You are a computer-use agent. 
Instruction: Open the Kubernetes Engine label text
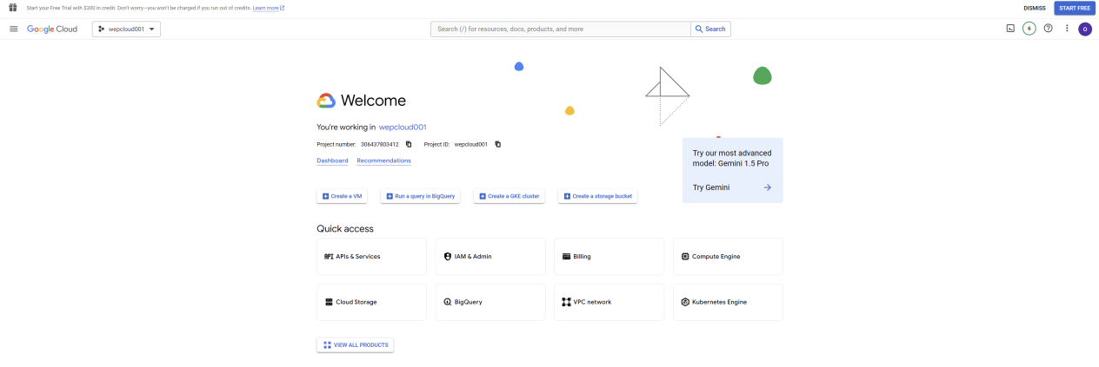719,302
